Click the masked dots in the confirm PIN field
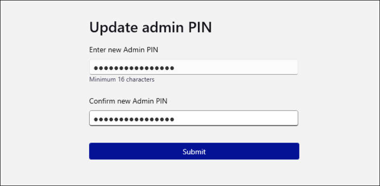 click(x=134, y=119)
